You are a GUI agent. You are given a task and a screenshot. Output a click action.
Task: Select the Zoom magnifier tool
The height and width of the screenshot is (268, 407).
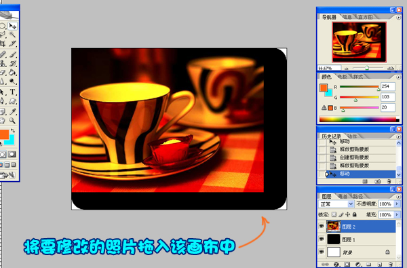click(12, 120)
